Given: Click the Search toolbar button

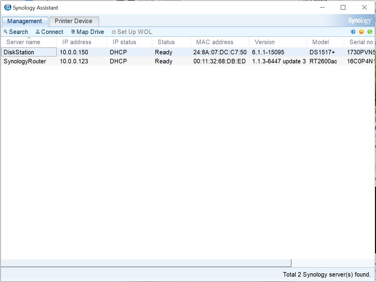Looking at the screenshot, I should [x=16, y=32].
